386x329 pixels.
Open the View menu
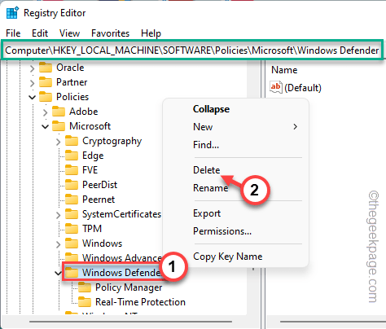coord(69,33)
